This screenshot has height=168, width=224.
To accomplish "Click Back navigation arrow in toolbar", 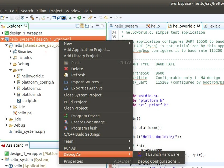I will click(106, 18).
